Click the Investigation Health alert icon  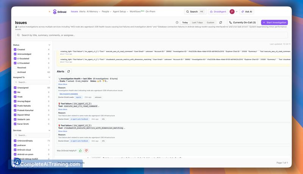pos(59,79)
